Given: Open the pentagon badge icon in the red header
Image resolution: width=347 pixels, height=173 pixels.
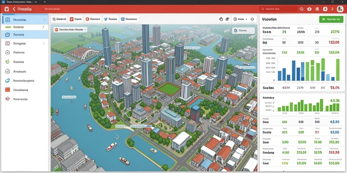Looking at the screenshot, I should 309,9.
